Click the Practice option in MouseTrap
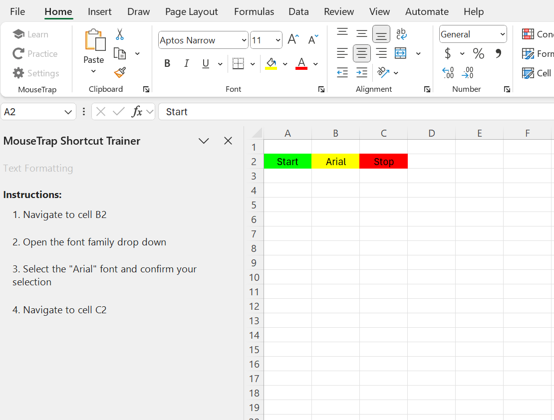This screenshot has width=554, height=420. point(35,53)
